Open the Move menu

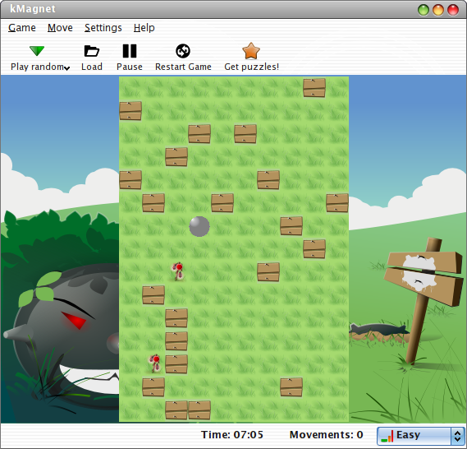60,28
